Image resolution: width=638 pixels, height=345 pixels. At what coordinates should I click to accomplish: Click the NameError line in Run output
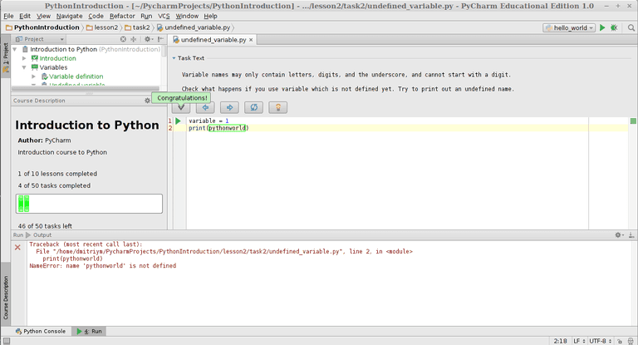102,265
